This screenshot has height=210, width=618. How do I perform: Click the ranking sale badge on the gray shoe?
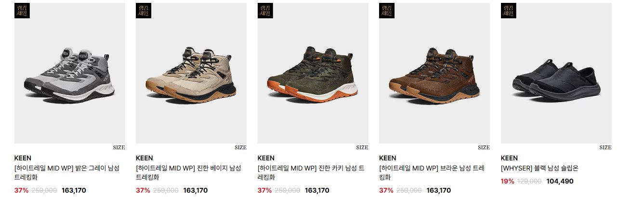click(22, 11)
